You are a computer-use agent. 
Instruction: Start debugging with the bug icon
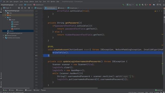click(x=140, y=5)
